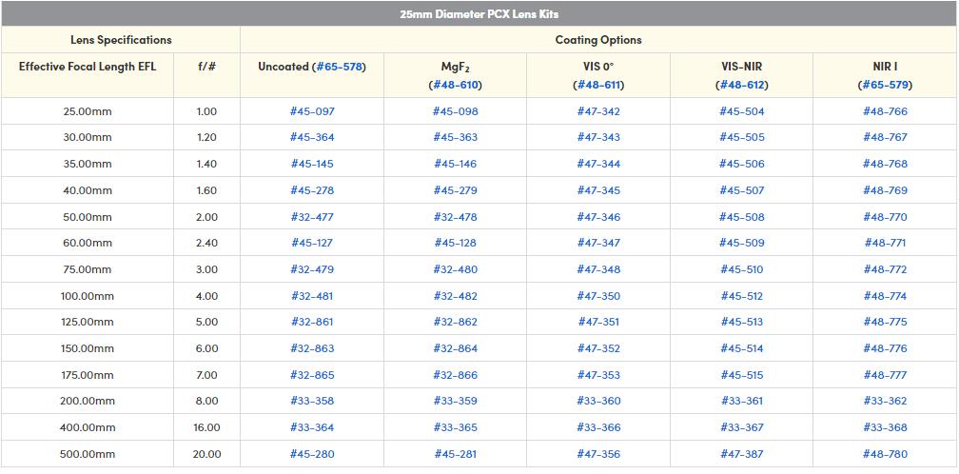The height and width of the screenshot is (474, 959).
Task: Select uncoated 175mm lens #32-865
Action: point(312,375)
